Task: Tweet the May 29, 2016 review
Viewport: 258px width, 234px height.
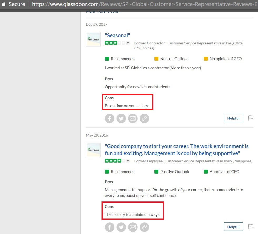Action: [x=121, y=227]
